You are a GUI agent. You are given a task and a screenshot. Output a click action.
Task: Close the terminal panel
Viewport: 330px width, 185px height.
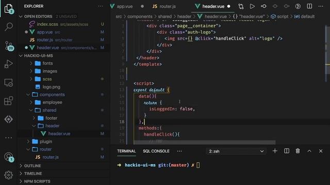coord(321,151)
